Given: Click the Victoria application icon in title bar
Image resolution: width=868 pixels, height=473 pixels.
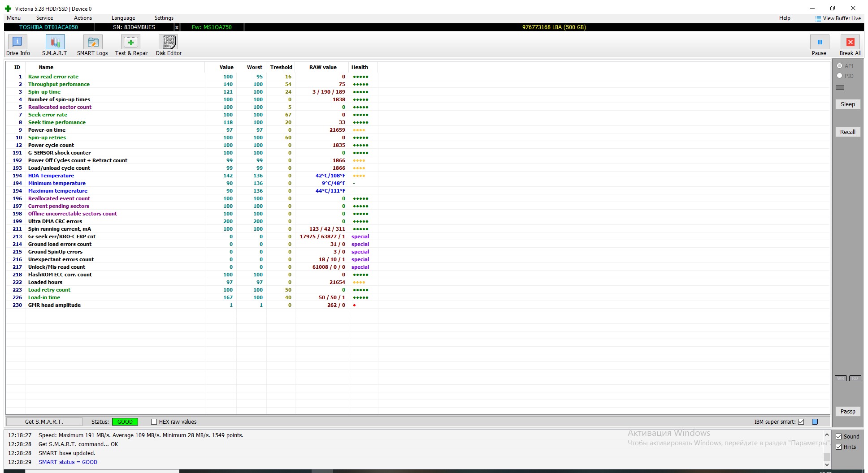Looking at the screenshot, I should click(x=8, y=9).
